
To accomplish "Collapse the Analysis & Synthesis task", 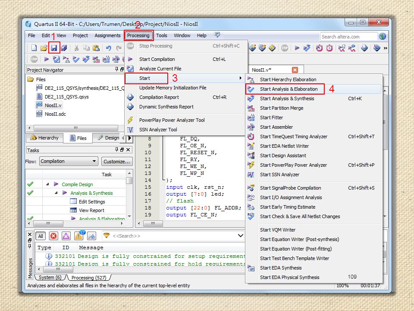I will pos(56,193).
